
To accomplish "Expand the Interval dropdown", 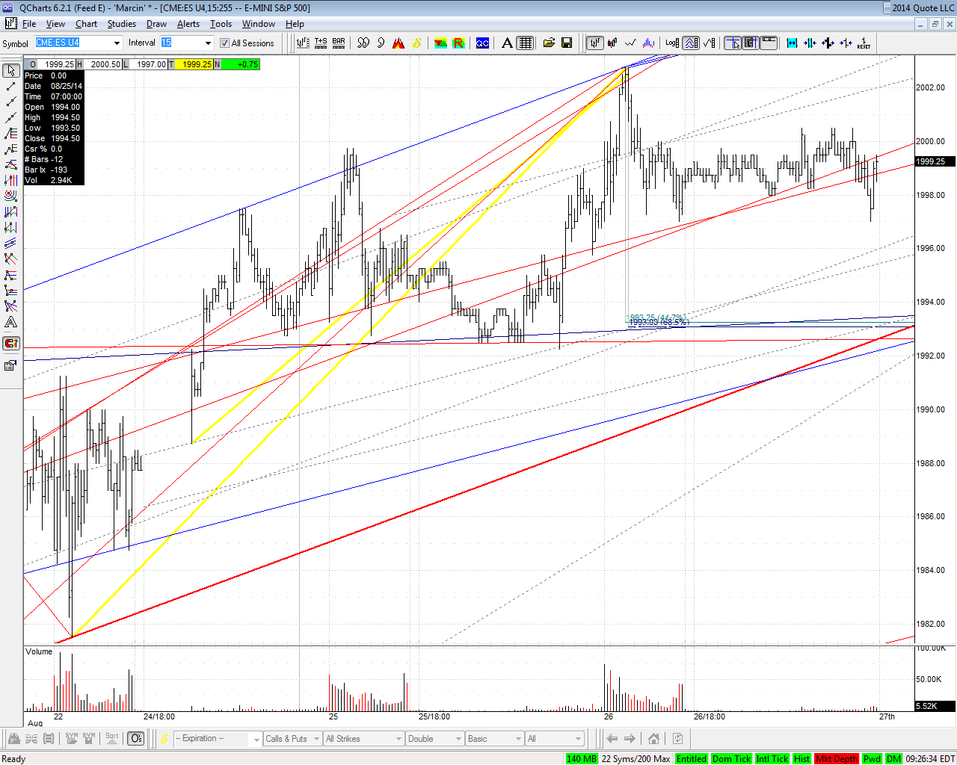I will [208, 43].
